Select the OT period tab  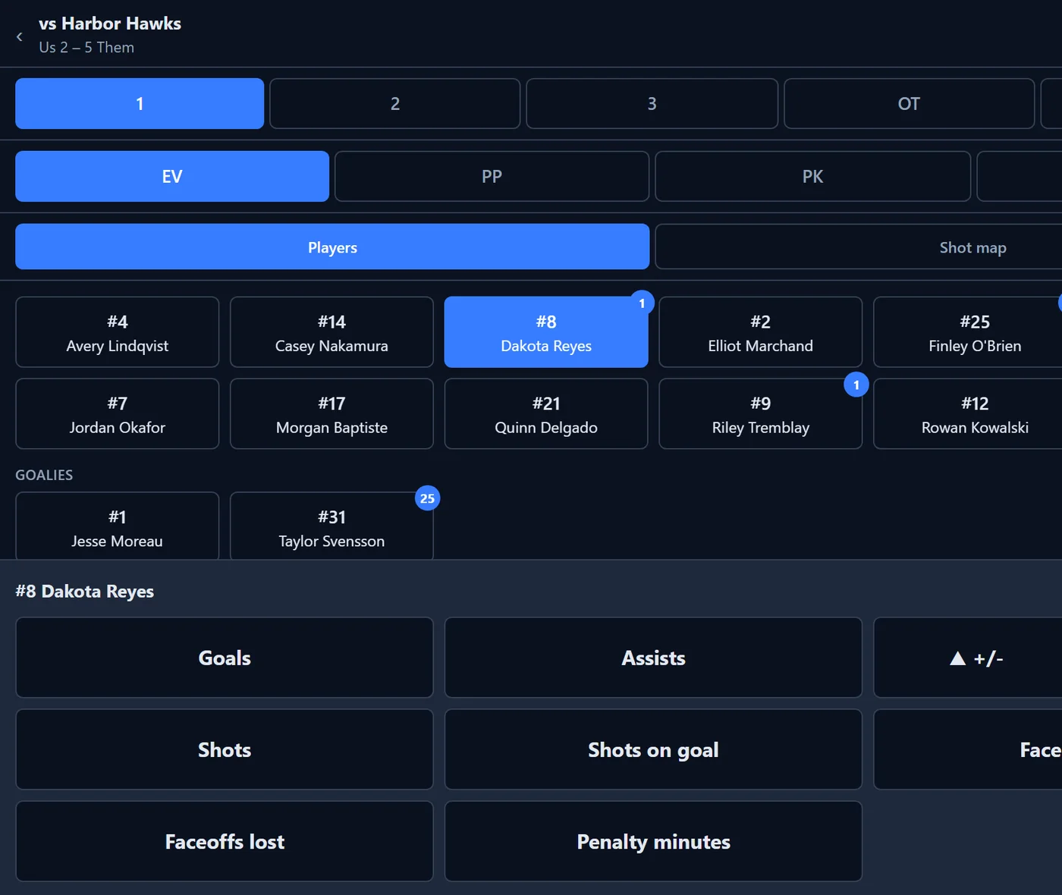click(x=909, y=104)
